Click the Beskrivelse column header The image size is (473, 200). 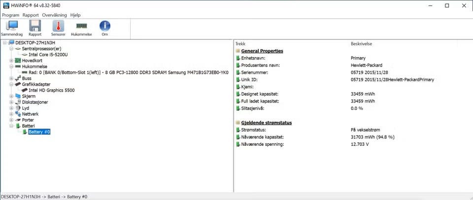pos(361,44)
